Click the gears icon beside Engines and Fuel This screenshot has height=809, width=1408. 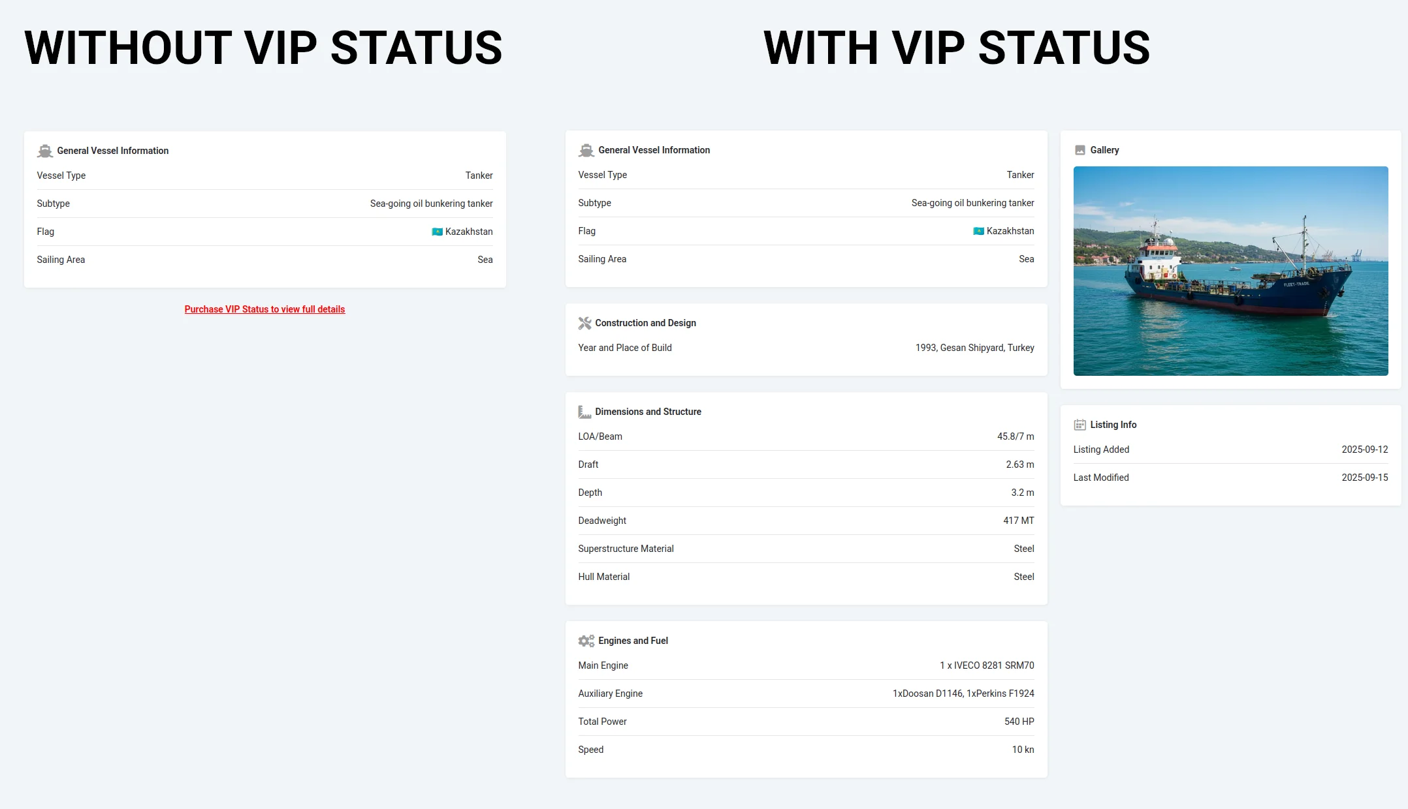point(586,641)
